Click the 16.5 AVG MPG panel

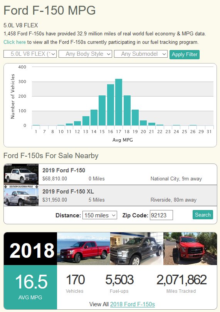[x=30, y=287]
